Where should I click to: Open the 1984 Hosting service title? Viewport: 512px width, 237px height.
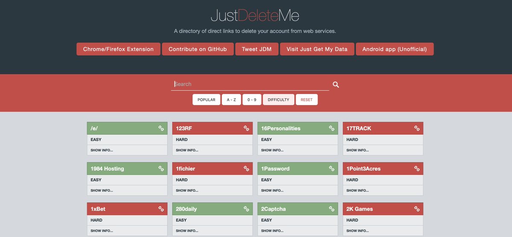107,168
